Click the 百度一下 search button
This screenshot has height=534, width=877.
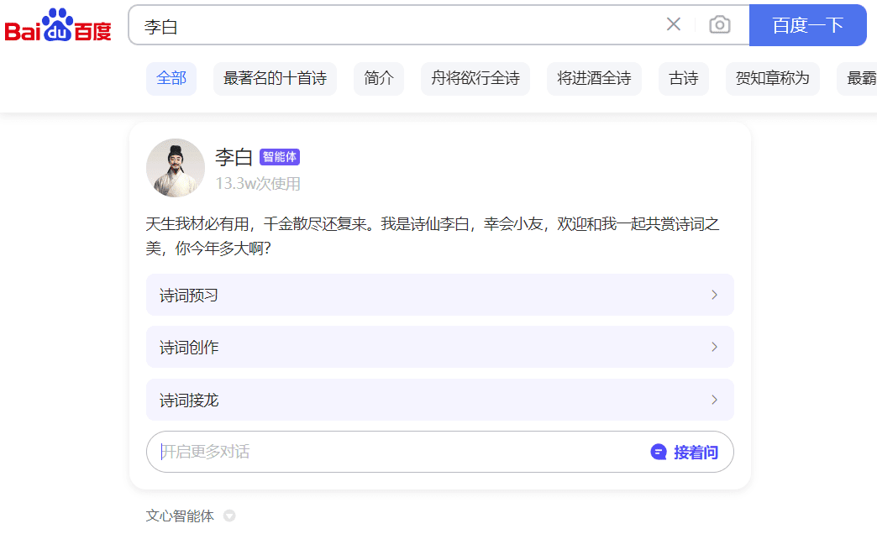[x=807, y=25]
